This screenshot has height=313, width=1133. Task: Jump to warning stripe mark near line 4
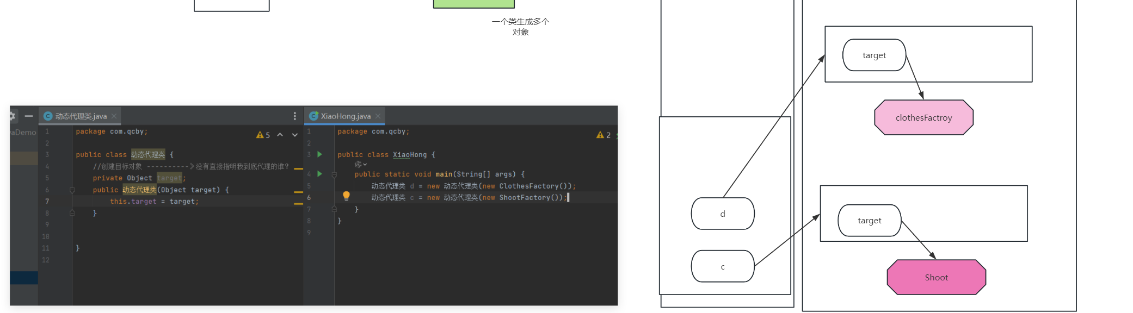[298, 169]
